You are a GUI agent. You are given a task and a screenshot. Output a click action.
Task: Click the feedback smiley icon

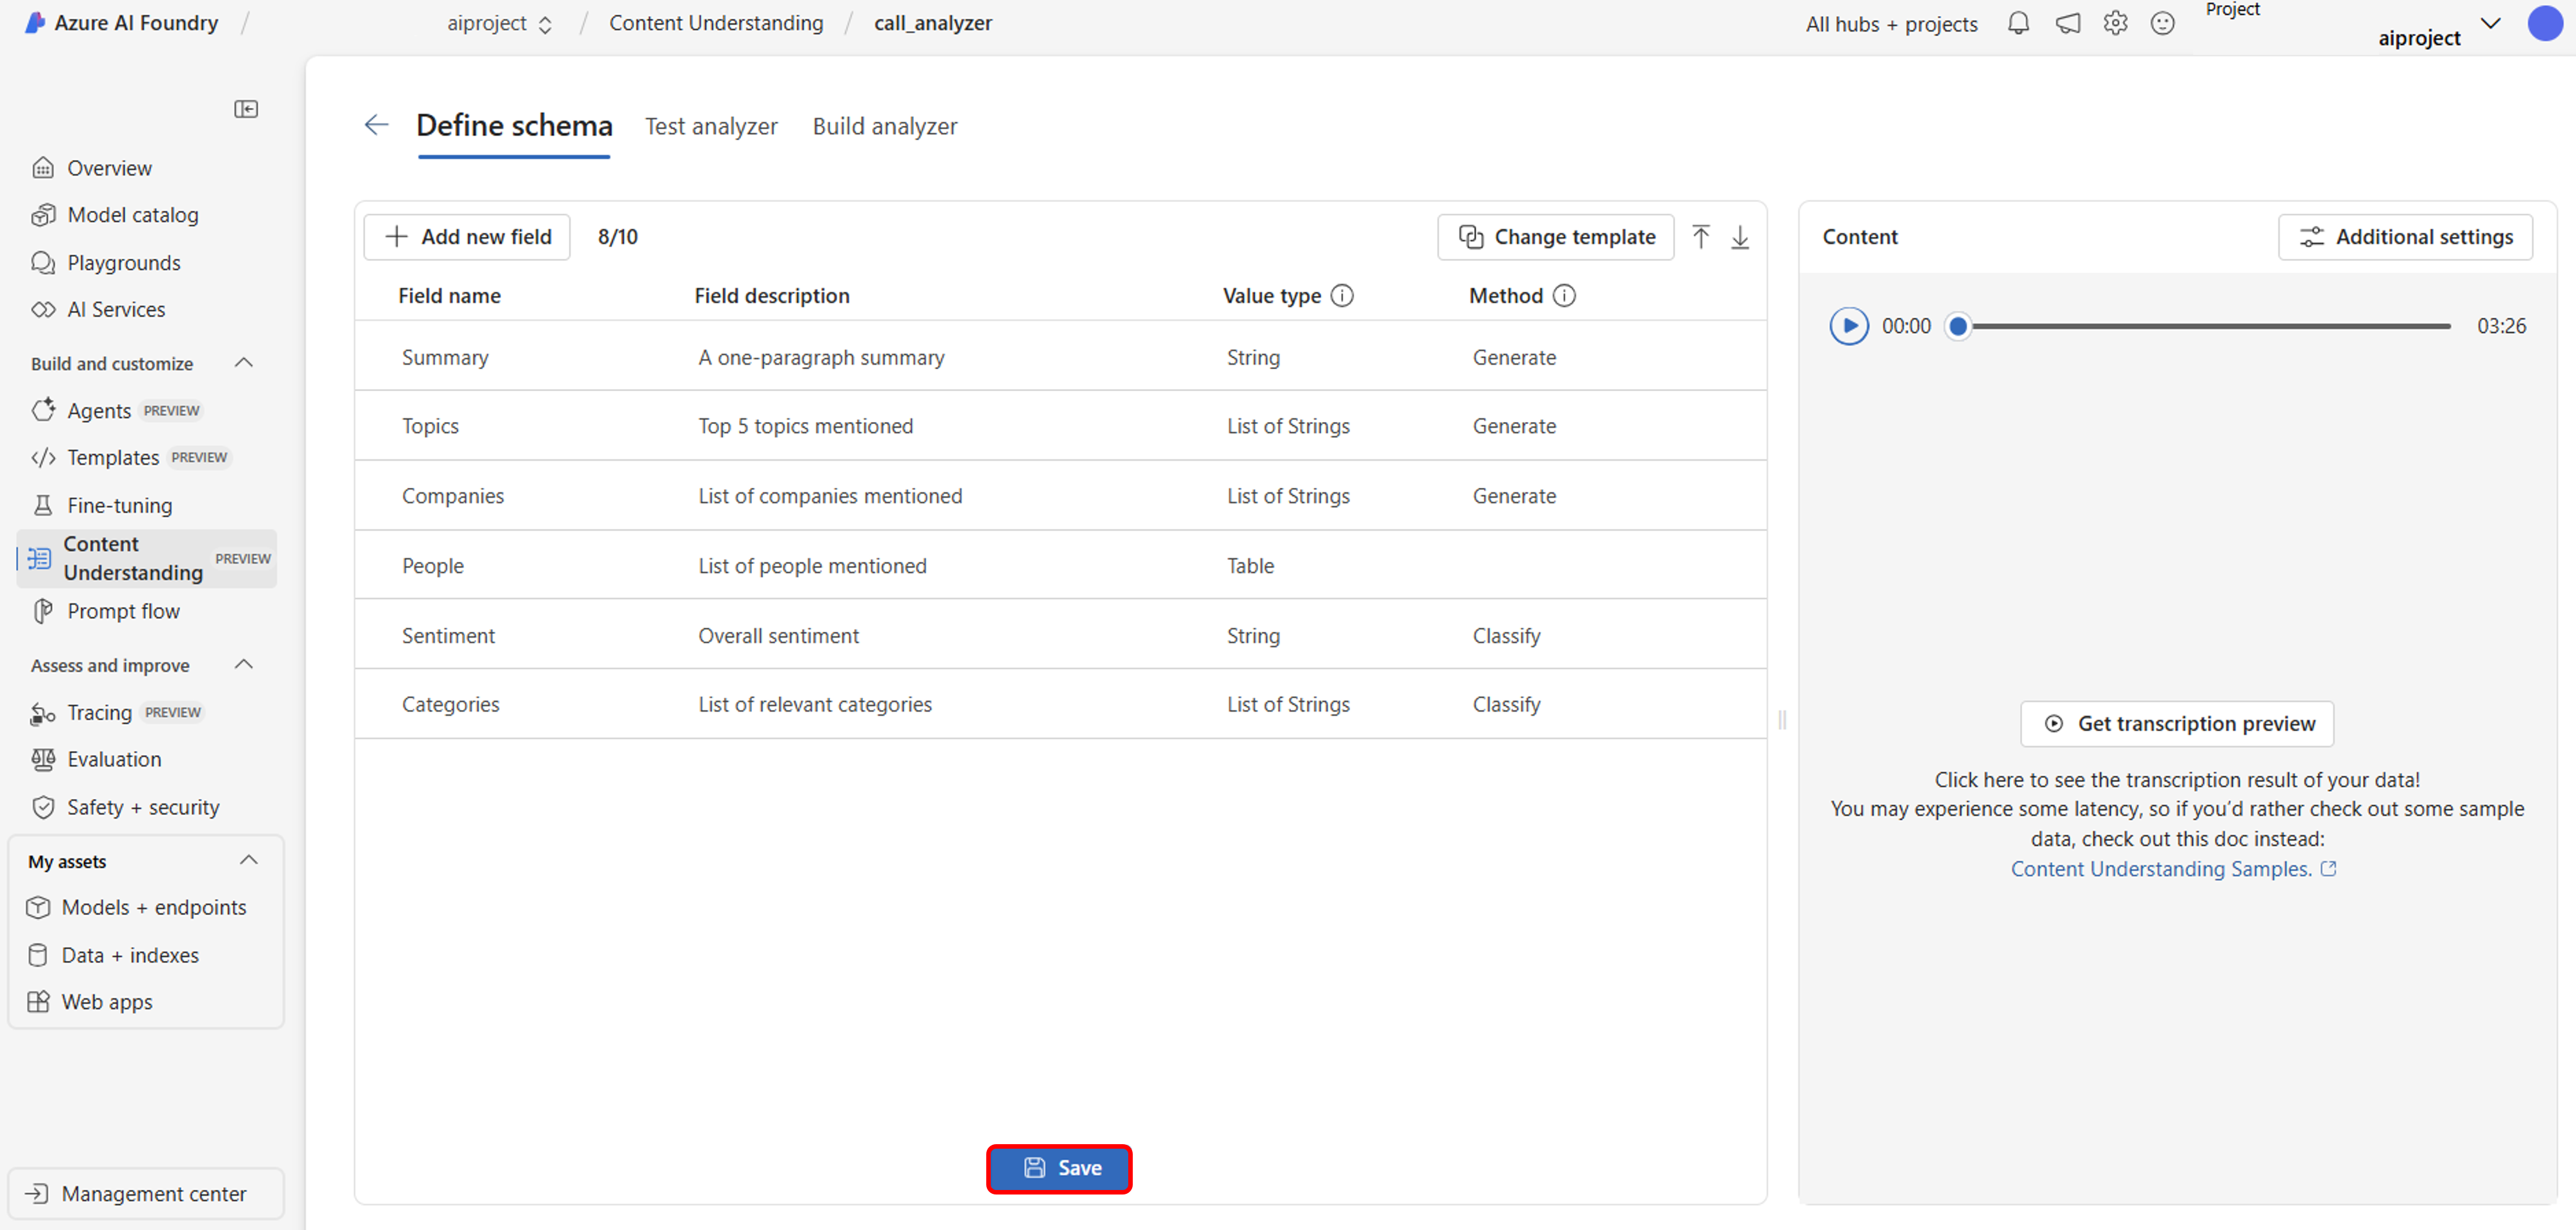2162,23
